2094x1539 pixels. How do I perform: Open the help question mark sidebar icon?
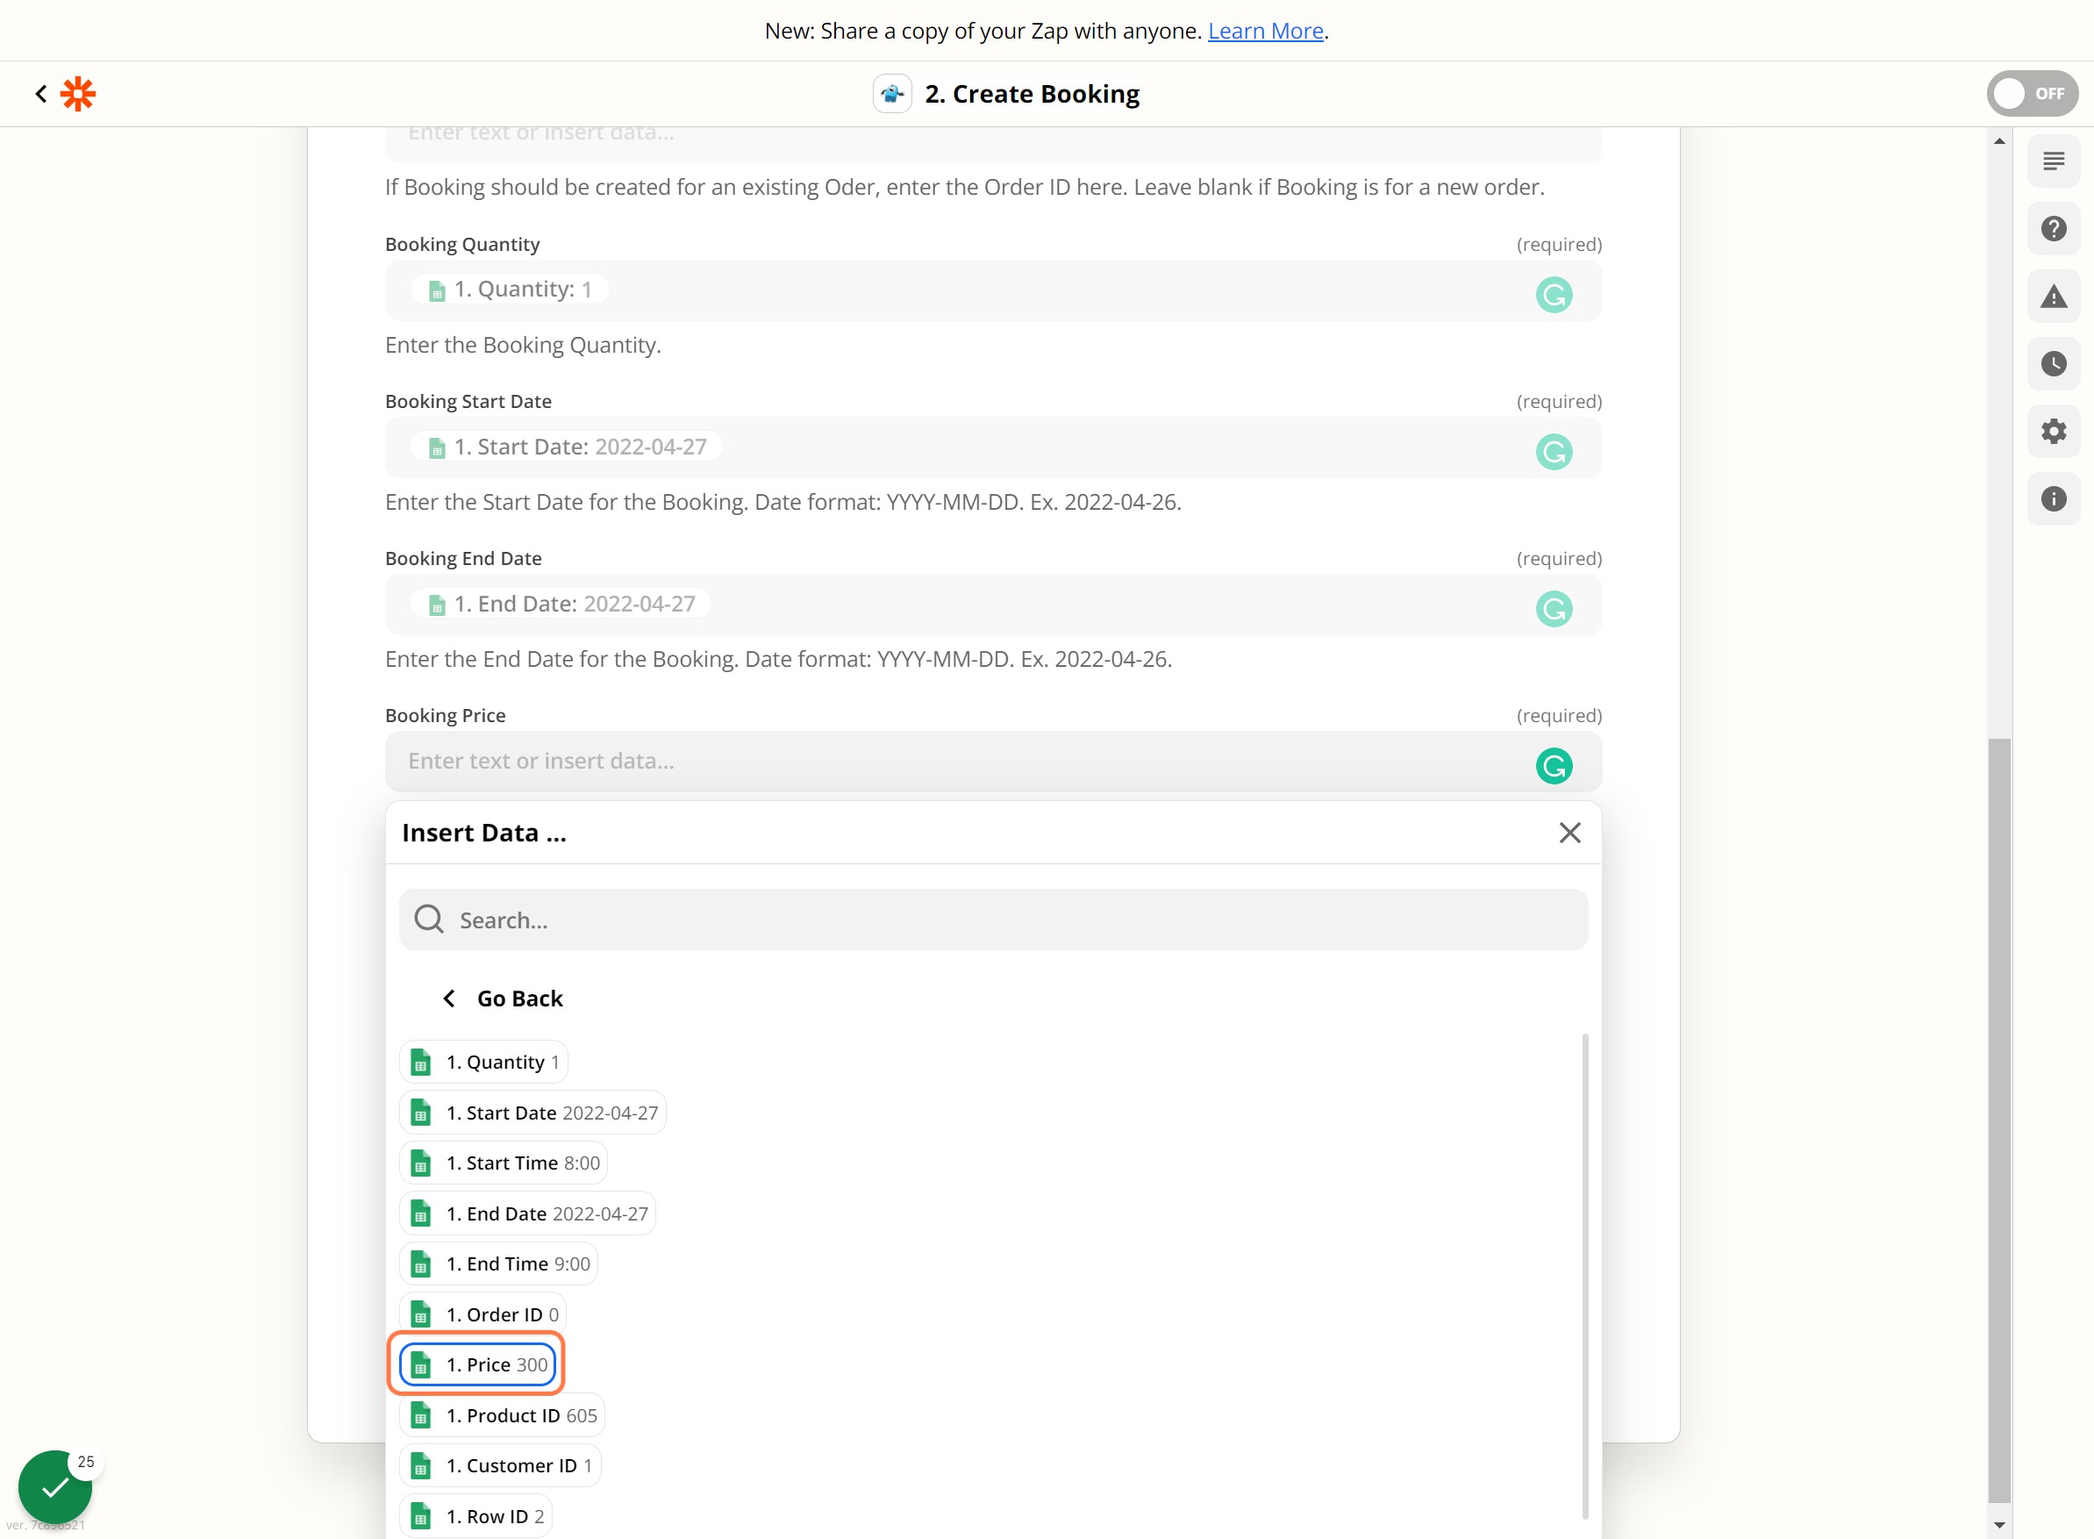2053,229
